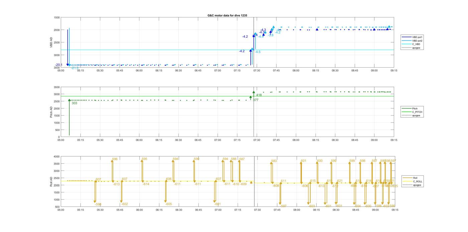The image size is (468, 232).
Task: Click the '-614' annotation in Roll plot
Action: (146, 184)
